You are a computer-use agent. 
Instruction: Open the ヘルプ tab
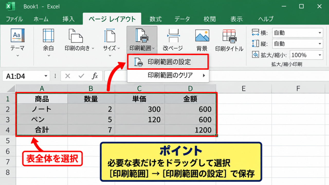[266, 19]
